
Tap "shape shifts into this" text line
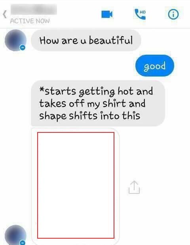(x=89, y=116)
